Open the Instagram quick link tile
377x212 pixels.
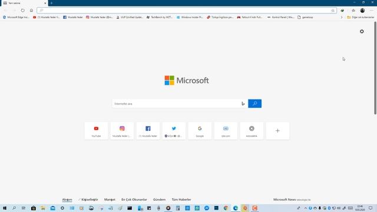coord(122,131)
